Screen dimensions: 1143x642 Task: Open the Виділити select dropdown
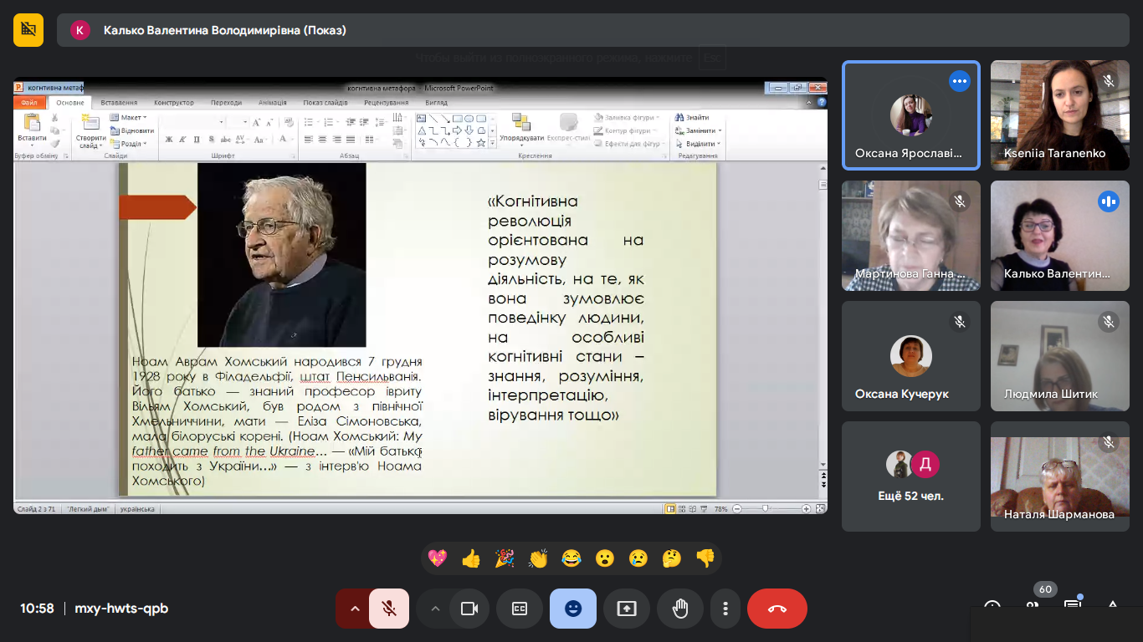coord(698,144)
